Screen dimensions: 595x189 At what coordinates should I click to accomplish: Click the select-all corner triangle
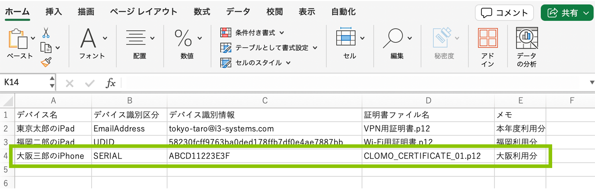pos(8,101)
